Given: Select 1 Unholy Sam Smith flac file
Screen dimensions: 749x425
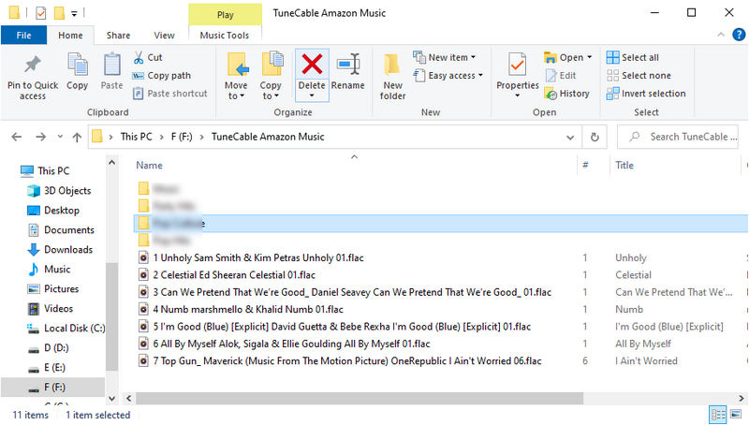Looking at the screenshot, I should pos(258,258).
